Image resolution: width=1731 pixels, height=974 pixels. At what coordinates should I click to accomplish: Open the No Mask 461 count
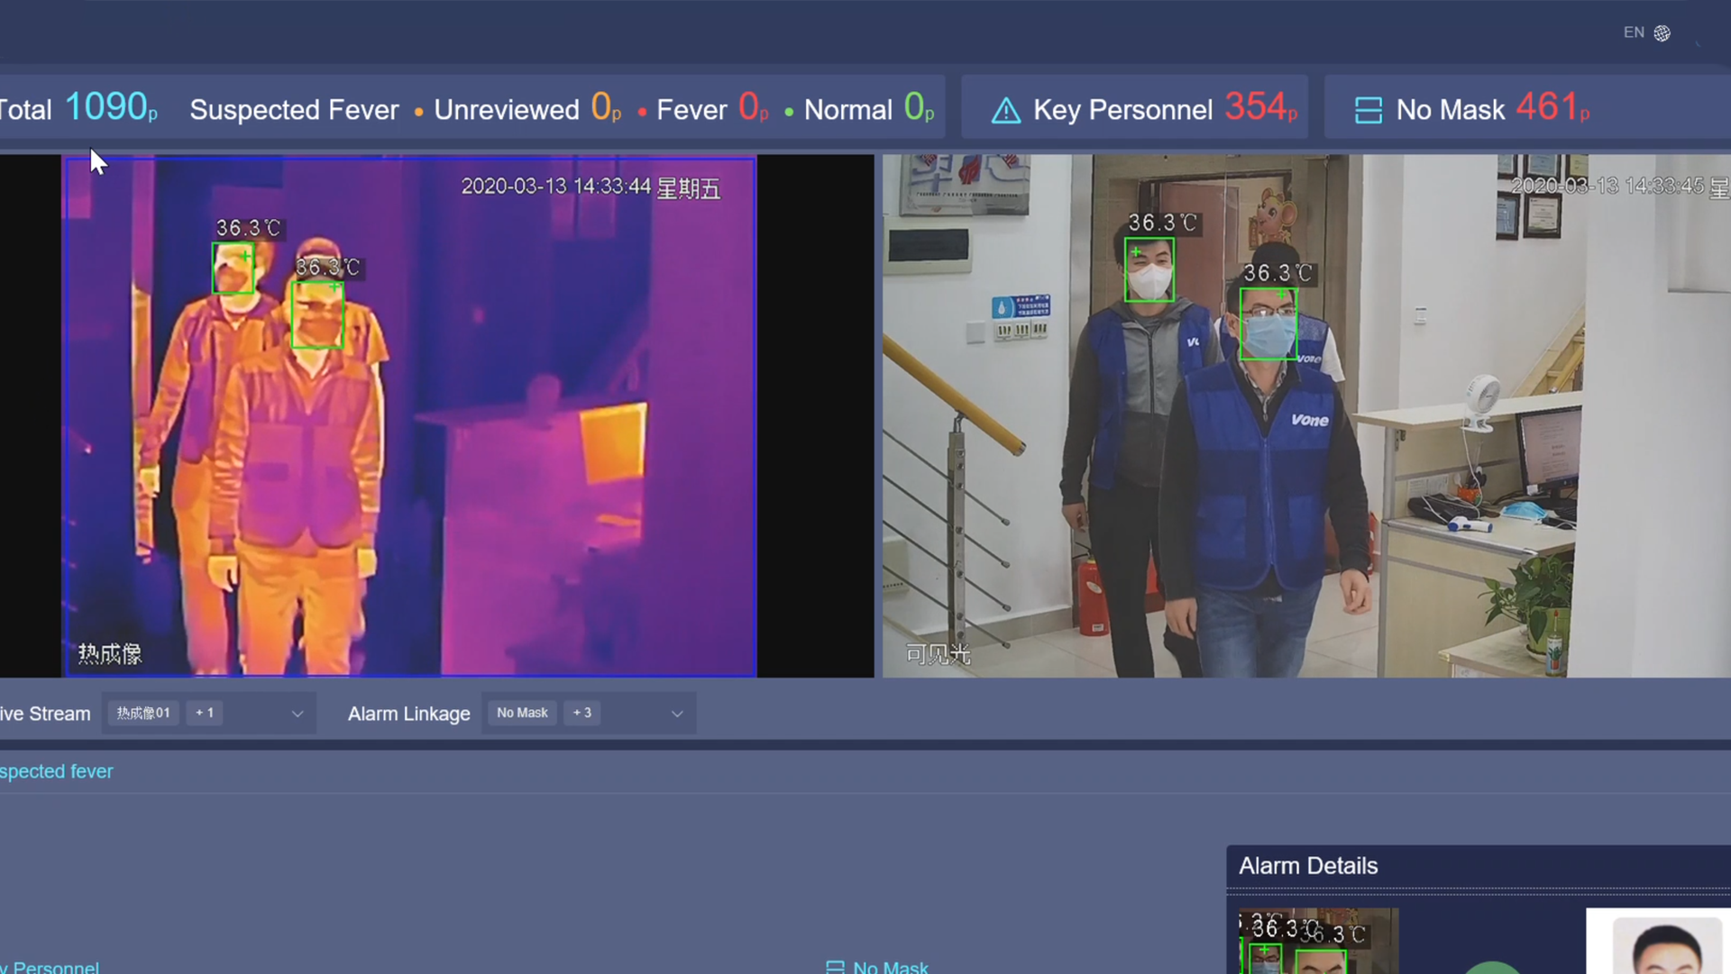tap(1552, 108)
